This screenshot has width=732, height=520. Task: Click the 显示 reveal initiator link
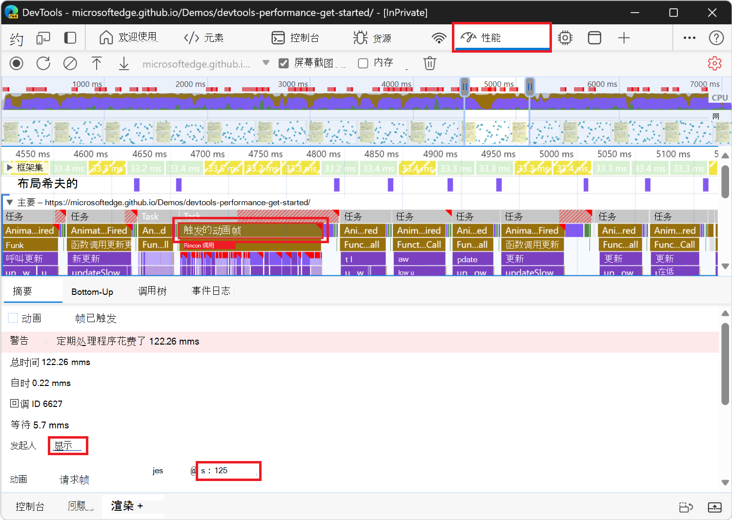click(63, 445)
